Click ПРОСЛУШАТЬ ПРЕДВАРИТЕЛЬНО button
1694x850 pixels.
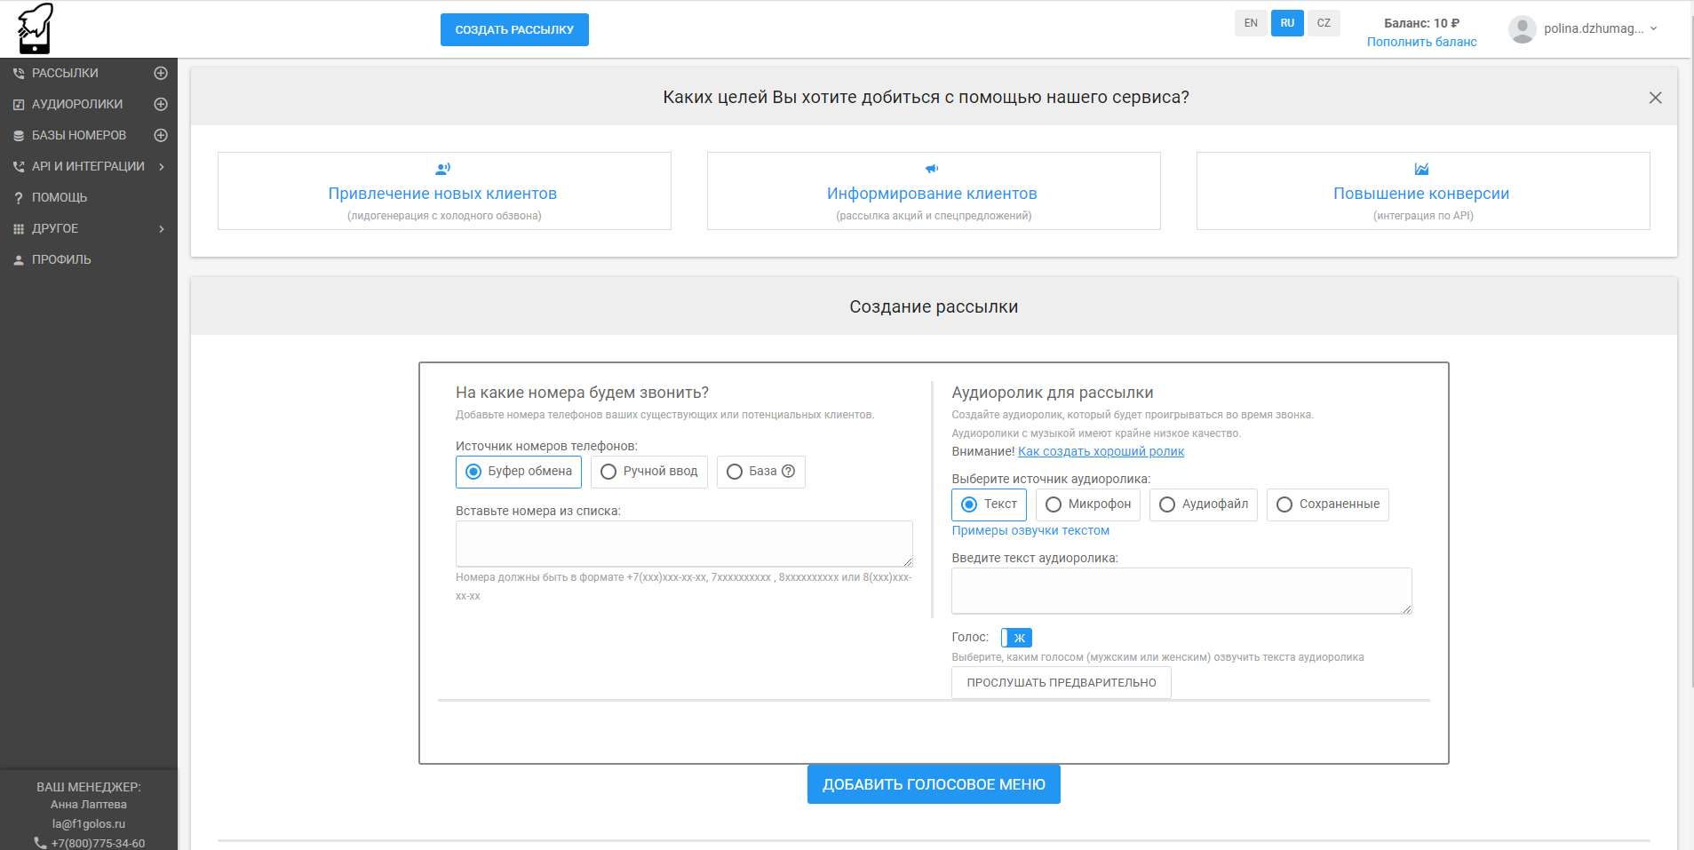pyautogui.click(x=1062, y=682)
